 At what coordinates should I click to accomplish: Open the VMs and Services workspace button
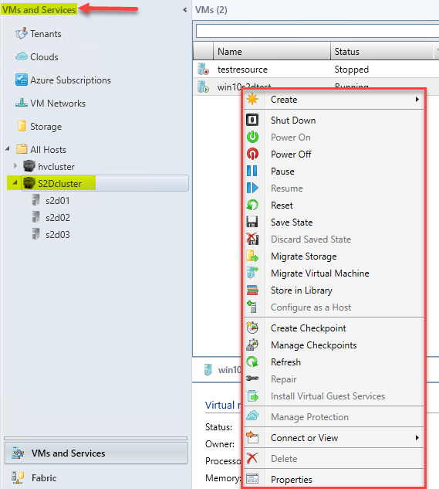pyautogui.click(x=96, y=453)
